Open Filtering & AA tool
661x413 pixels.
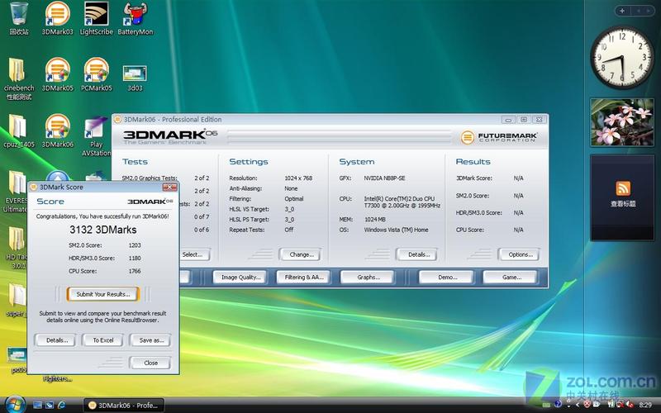coord(303,278)
